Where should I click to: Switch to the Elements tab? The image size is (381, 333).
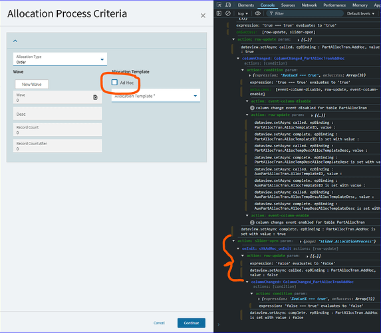[x=245, y=5]
